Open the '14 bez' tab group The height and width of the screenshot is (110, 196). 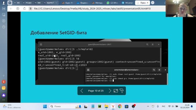point(37,3)
